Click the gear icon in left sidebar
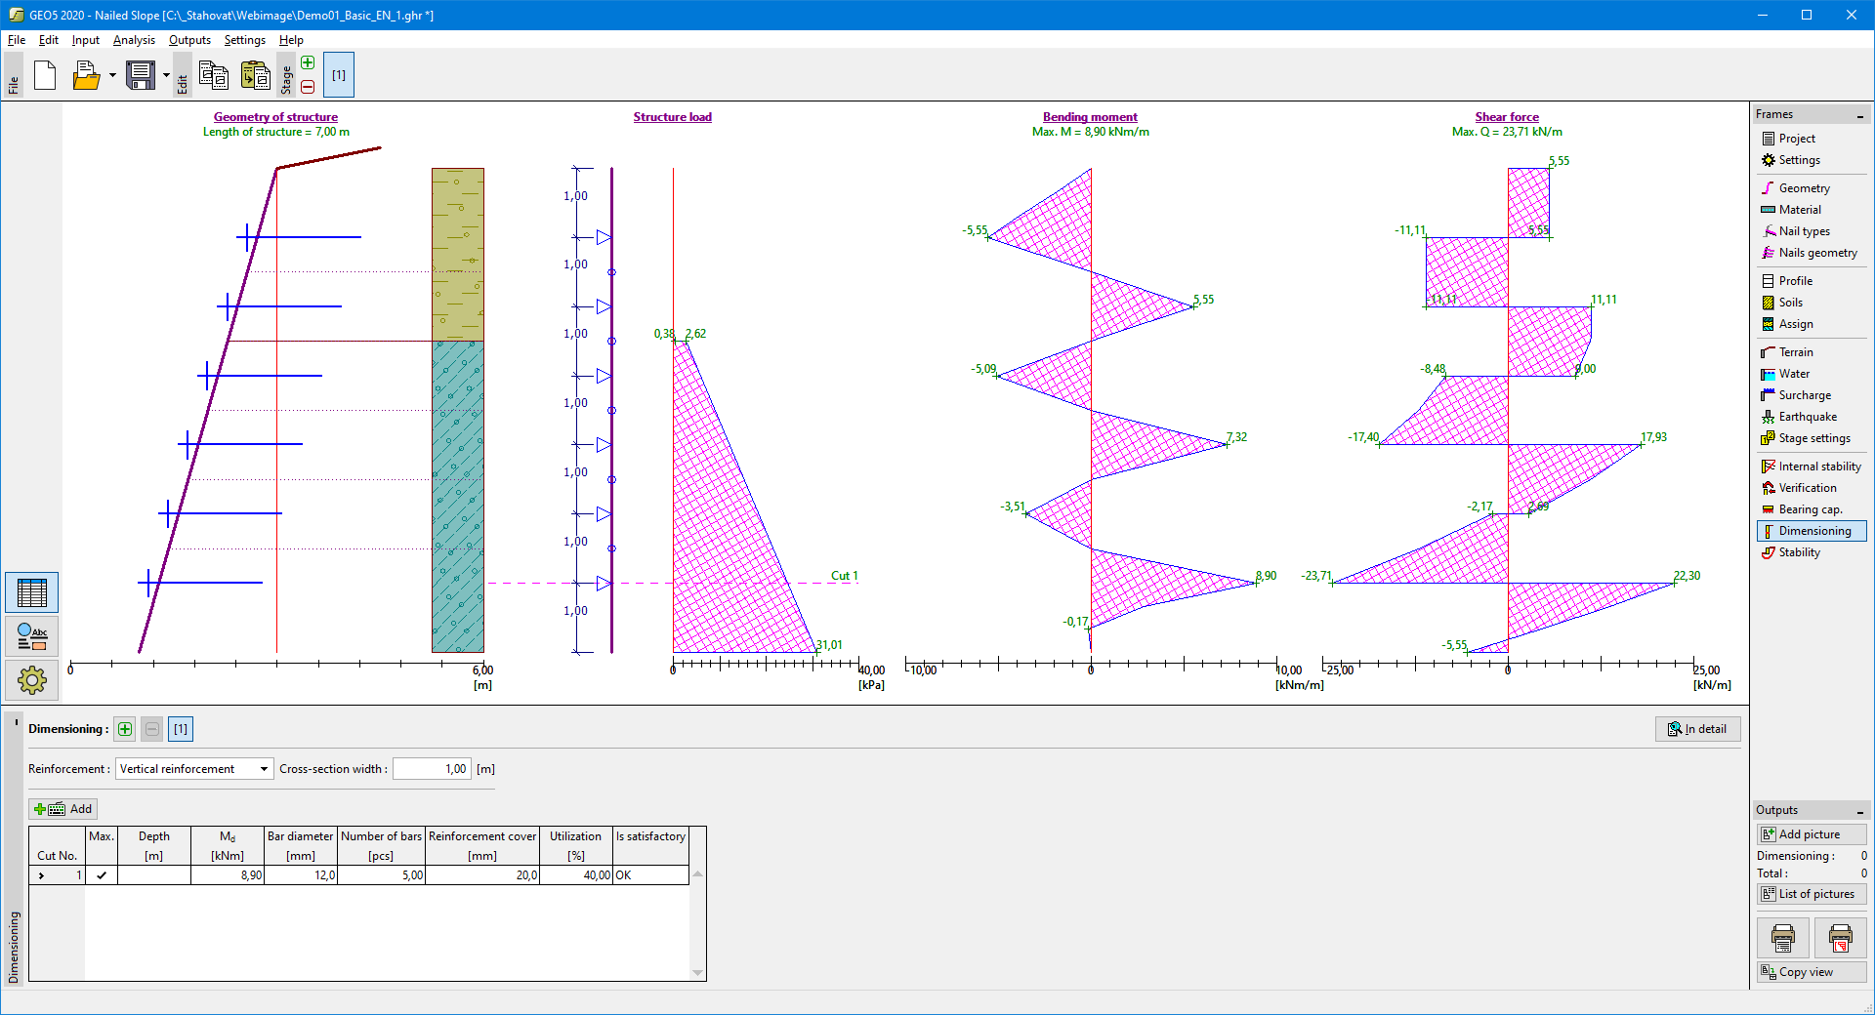This screenshot has height=1015, width=1875. [32, 680]
